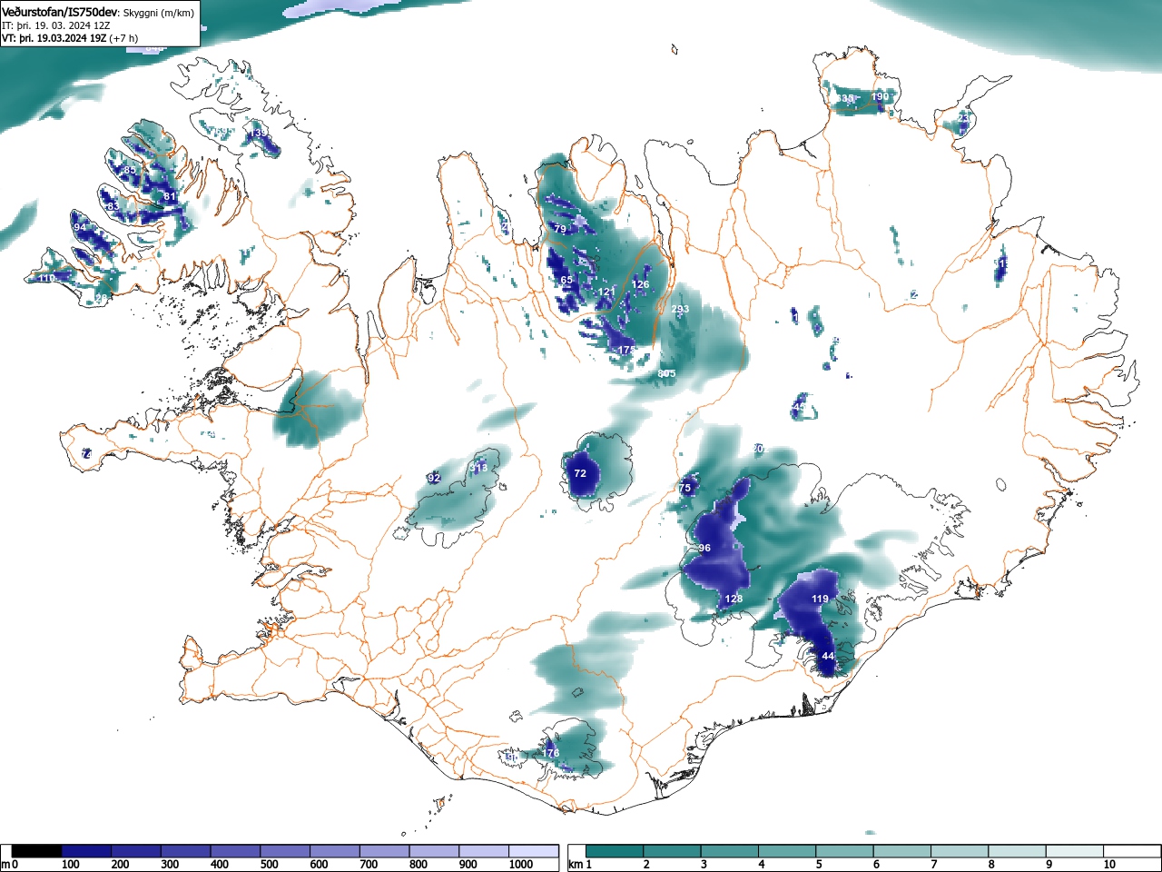The image size is (1162, 872).
Task: Click the visibility value '175' on the map
Action: [x=626, y=350]
